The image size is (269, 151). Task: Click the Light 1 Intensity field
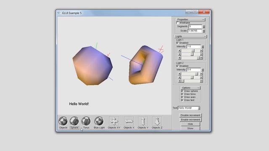194,47
